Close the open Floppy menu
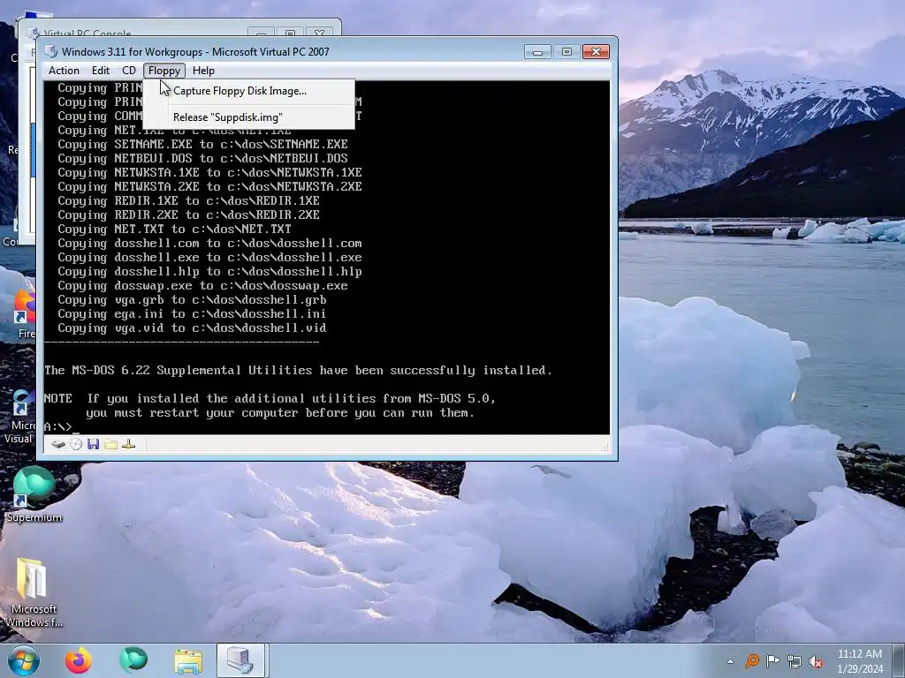This screenshot has height=678, width=905. 164,71
